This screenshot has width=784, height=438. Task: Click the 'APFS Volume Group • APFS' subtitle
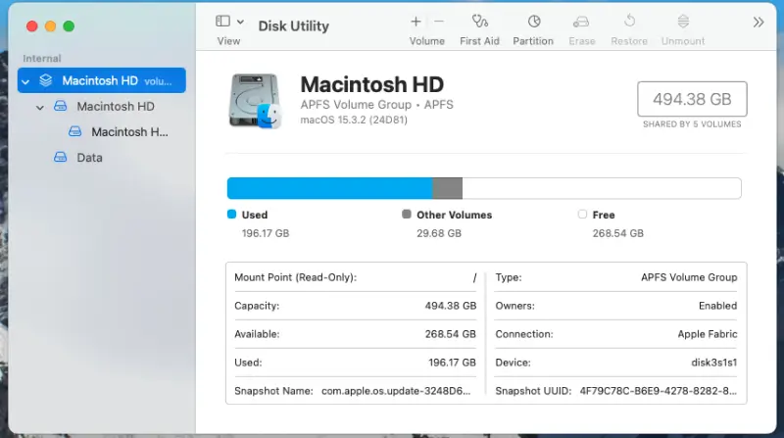[377, 105]
